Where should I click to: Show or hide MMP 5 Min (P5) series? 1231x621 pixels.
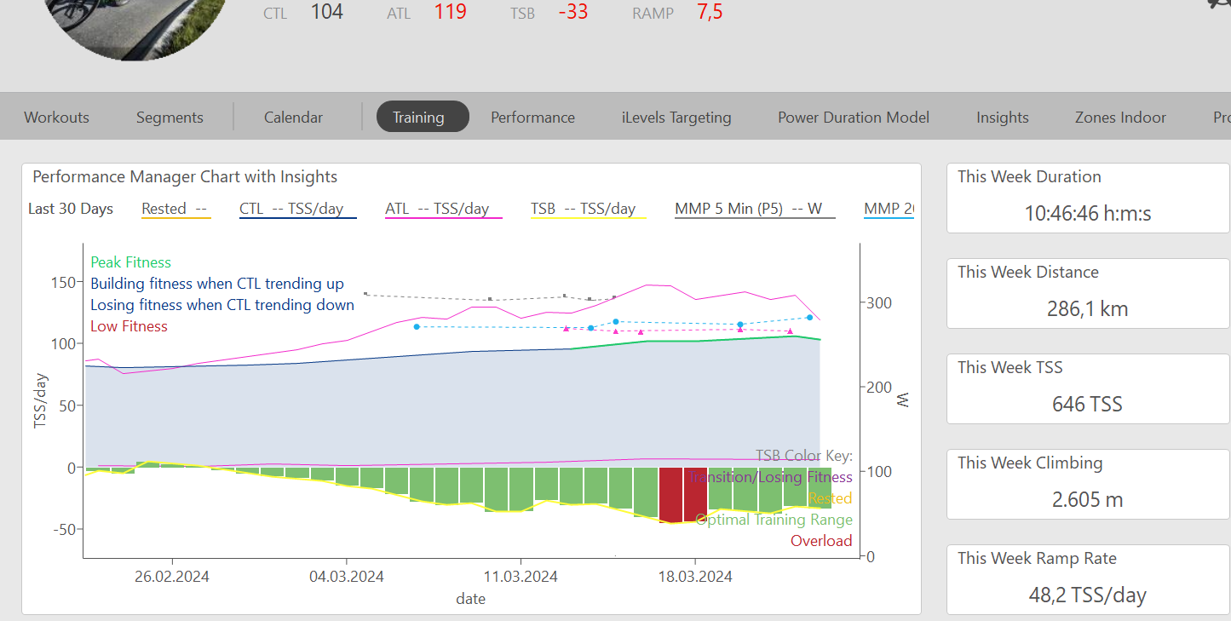click(754, 210)
